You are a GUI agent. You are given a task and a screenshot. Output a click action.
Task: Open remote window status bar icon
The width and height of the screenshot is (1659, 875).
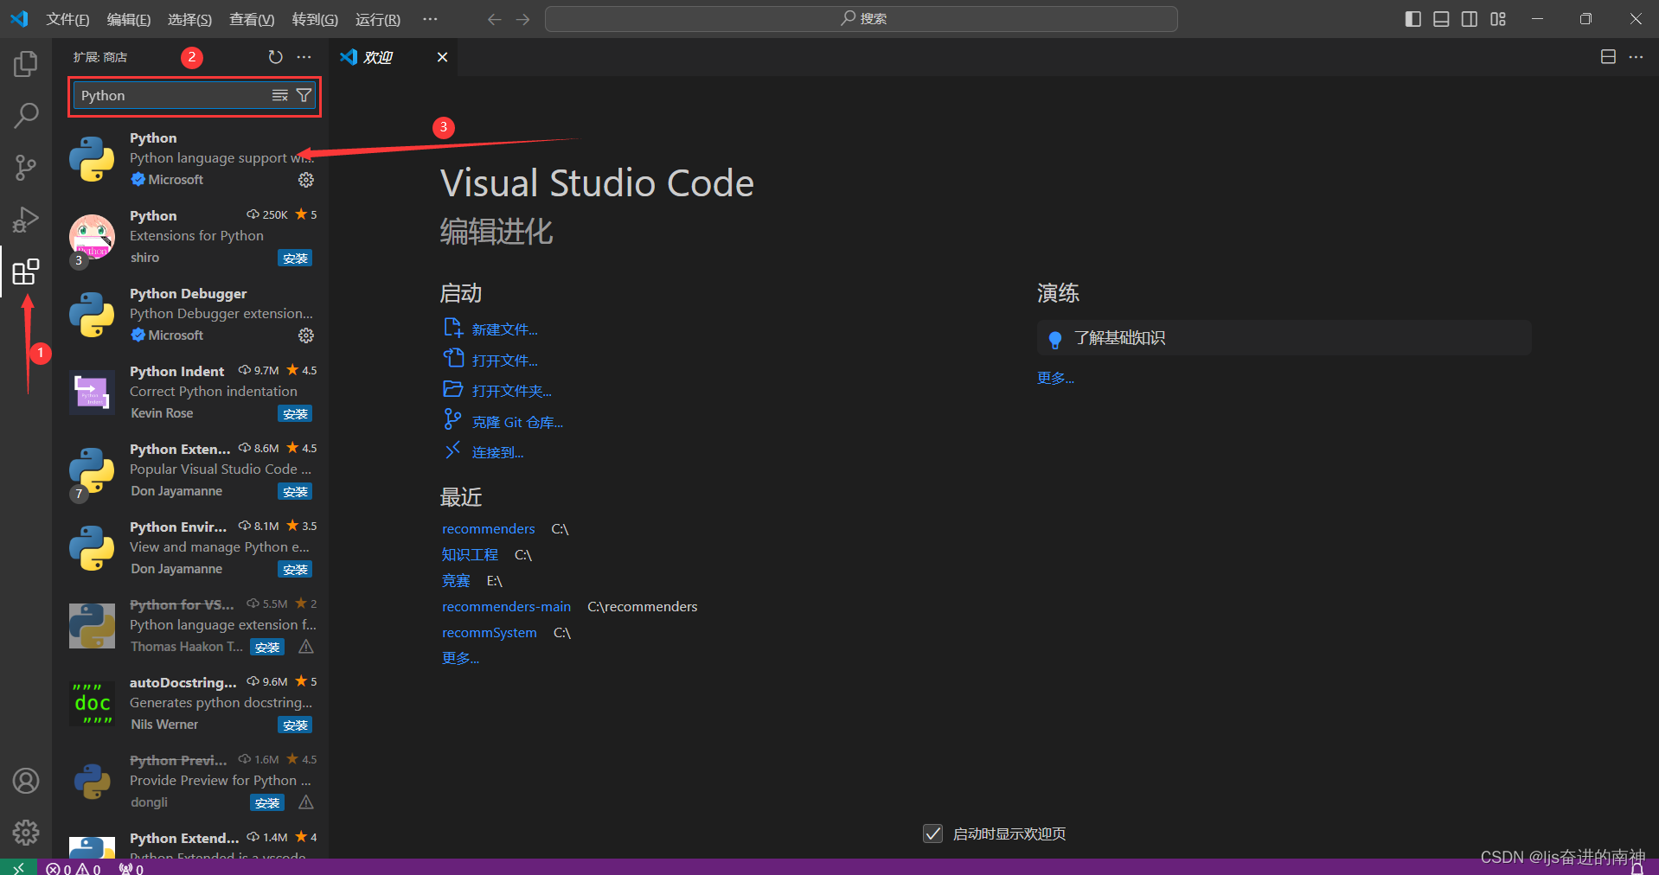click(x=18, y=867)
